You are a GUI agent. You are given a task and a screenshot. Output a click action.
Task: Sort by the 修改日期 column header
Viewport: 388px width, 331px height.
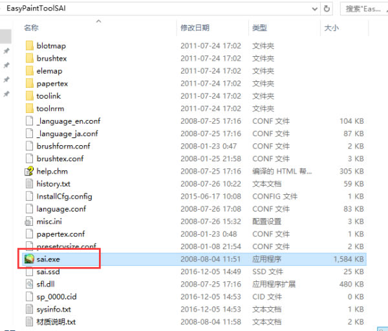pyautogui.click(x=195, y=28)
